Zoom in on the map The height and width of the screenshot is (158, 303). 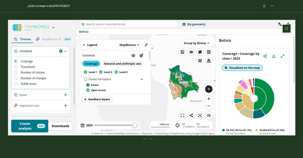(x=209, y=99)
